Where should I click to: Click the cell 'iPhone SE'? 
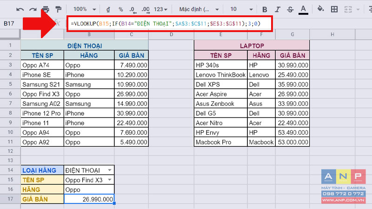pyautogui.click(x=42, y=75)
